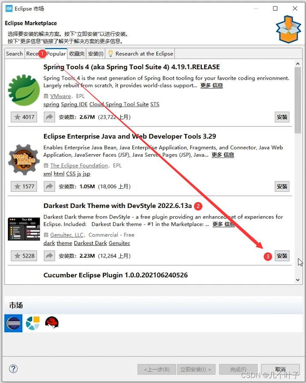Open The Eclipse Foundation provider link
This screenshot has height=383, width=306.
point(79,165)
